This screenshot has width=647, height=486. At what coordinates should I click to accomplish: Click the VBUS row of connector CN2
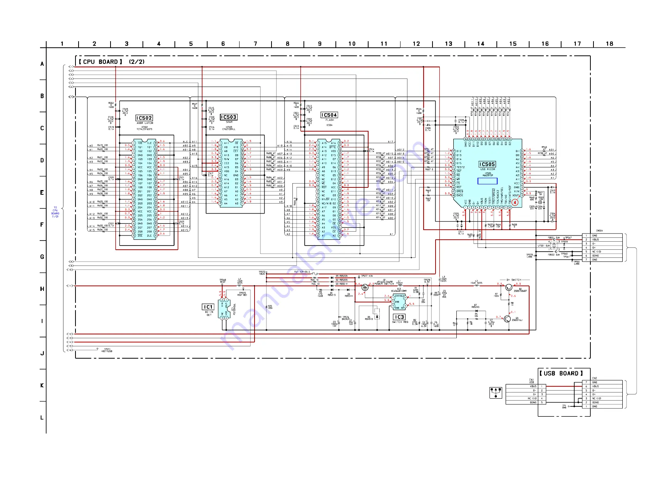602,386
